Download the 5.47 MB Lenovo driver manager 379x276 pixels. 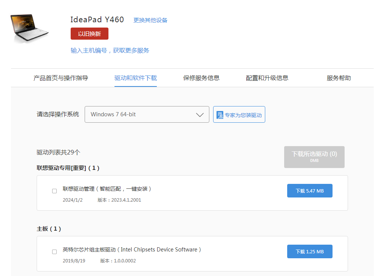[x=309, y=191]
